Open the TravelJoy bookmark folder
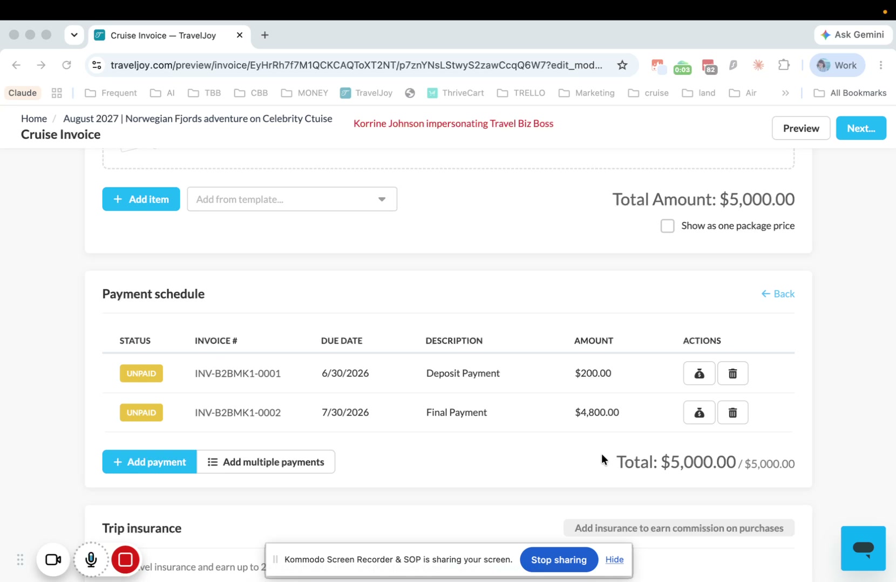Viewport: 896px width, 582px height. pos(366,93)
